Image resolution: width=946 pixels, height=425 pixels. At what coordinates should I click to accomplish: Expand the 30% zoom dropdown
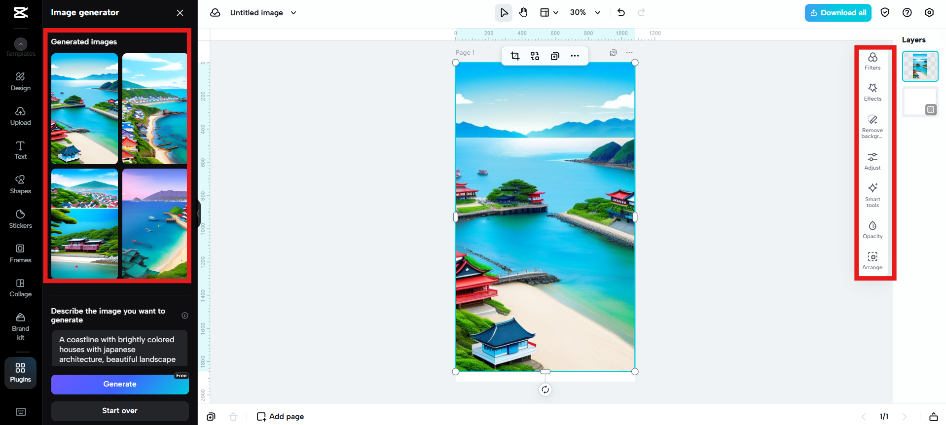point(597,13)
